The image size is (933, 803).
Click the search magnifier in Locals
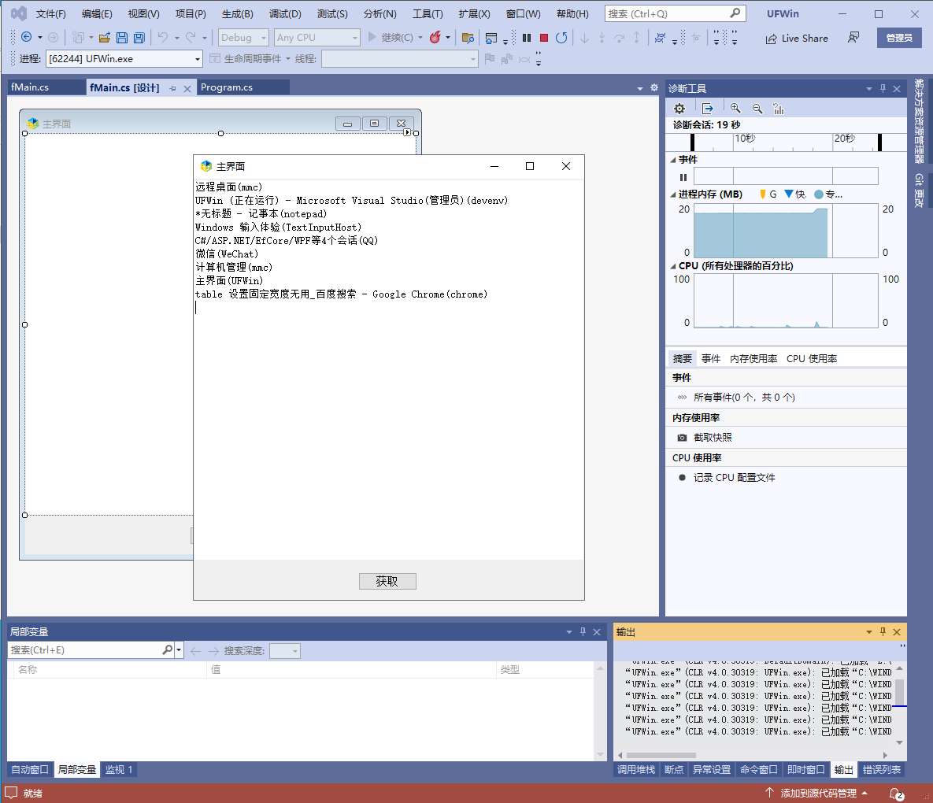click(167, 650)
